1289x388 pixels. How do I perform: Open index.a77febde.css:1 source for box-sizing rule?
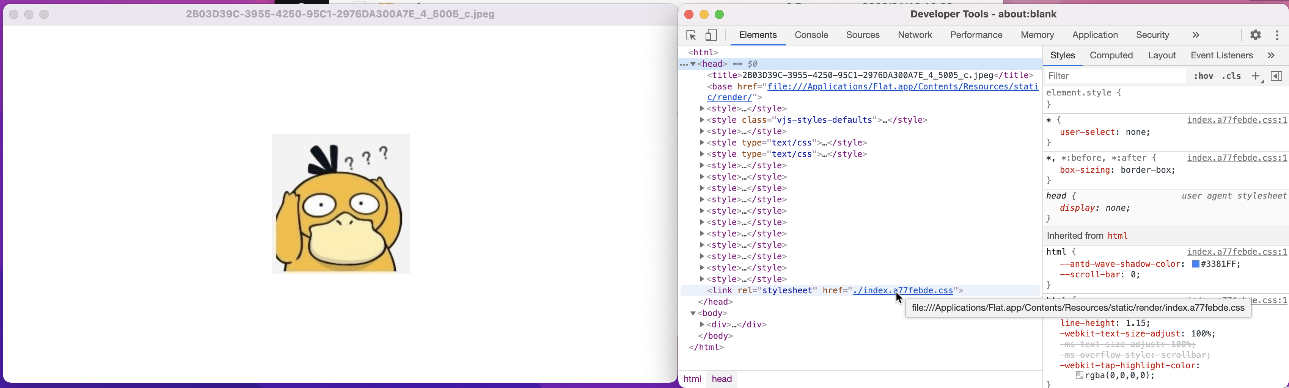point(1237,158)
